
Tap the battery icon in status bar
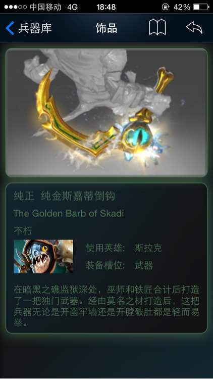coord(201,7)
